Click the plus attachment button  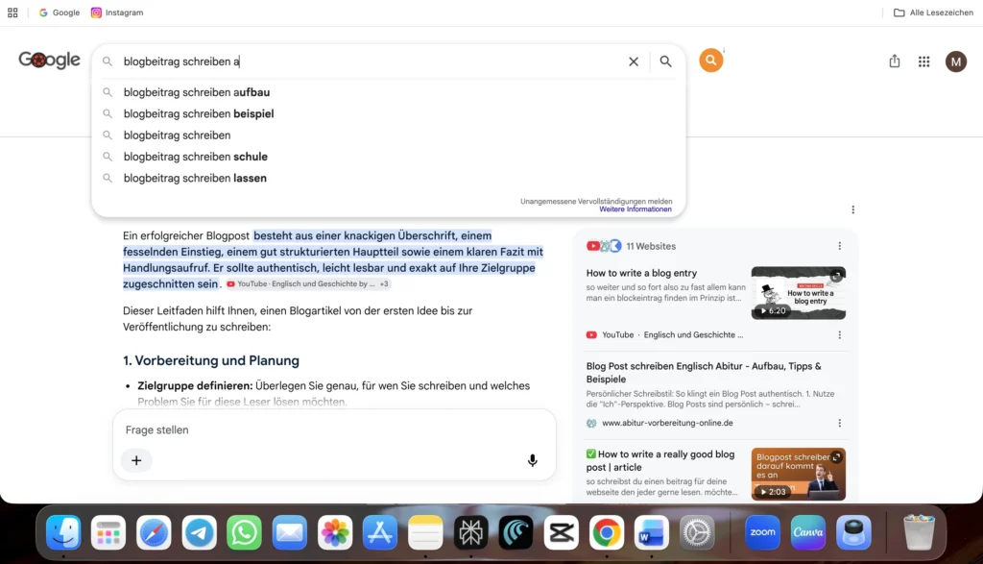point(136,460)
